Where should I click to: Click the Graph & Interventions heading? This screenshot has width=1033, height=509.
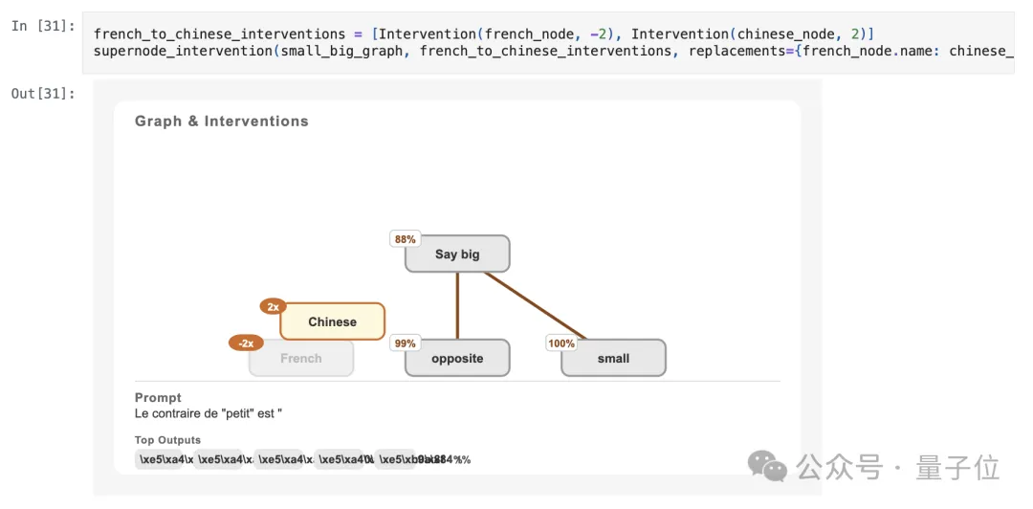pyautogui.click(x=221, y=122)
